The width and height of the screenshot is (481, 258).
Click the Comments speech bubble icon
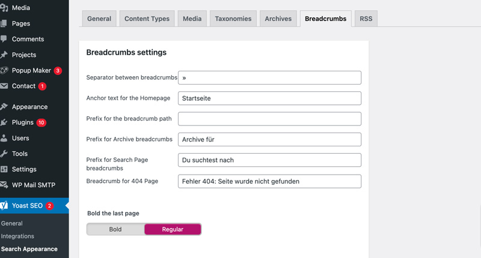coord(4,39)
